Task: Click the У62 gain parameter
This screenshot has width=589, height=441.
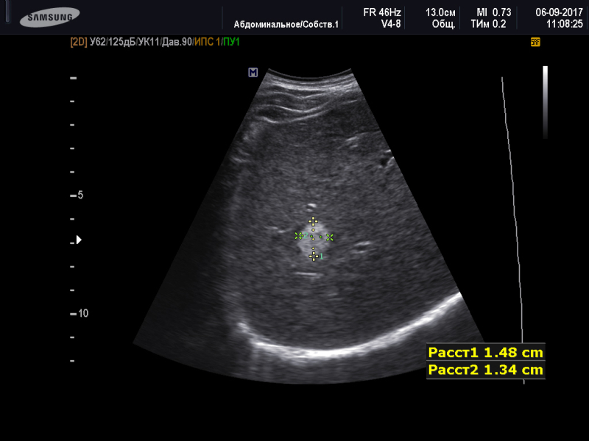Action: [98, 42]
